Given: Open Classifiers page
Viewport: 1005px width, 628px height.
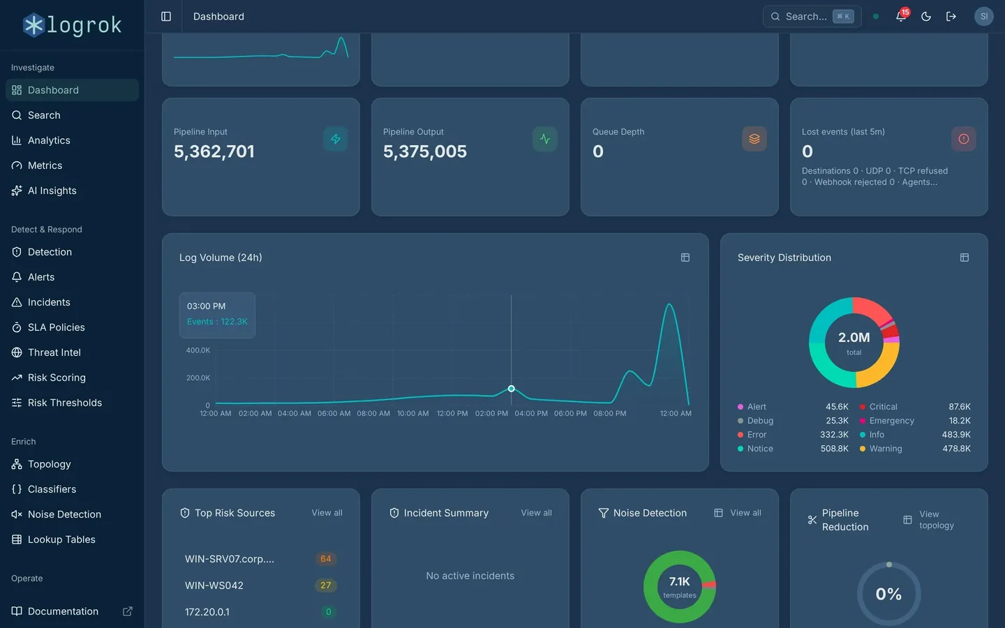Looking at the screenshot, I should pos(73,489).
